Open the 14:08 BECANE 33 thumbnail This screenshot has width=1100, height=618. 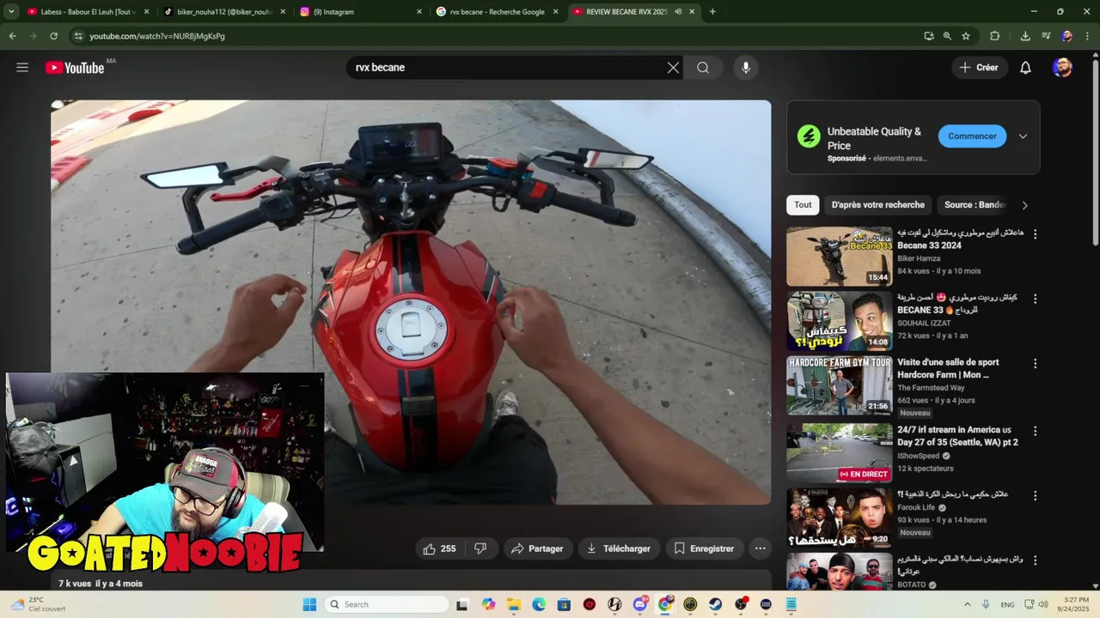click(x=839, y=321)
